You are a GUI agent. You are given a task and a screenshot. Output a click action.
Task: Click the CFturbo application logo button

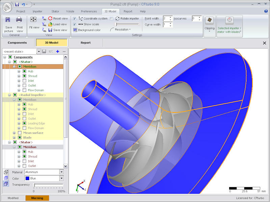[7, 8]
